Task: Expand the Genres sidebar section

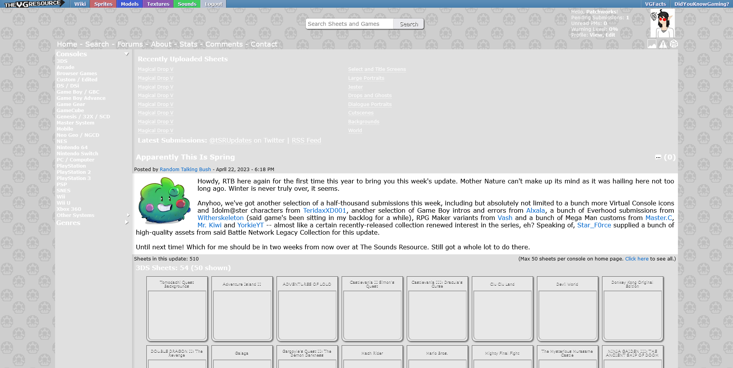Action: click(126, 222)
